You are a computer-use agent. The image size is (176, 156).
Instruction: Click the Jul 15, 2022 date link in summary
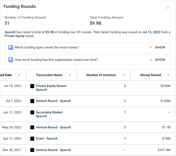click(x=151, y=32)
